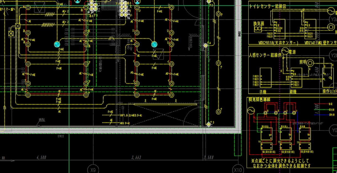Image resolution: width=337 pixels, height=173 pixels.
Task: Click the 親機 label
Action: click(293, 91)
